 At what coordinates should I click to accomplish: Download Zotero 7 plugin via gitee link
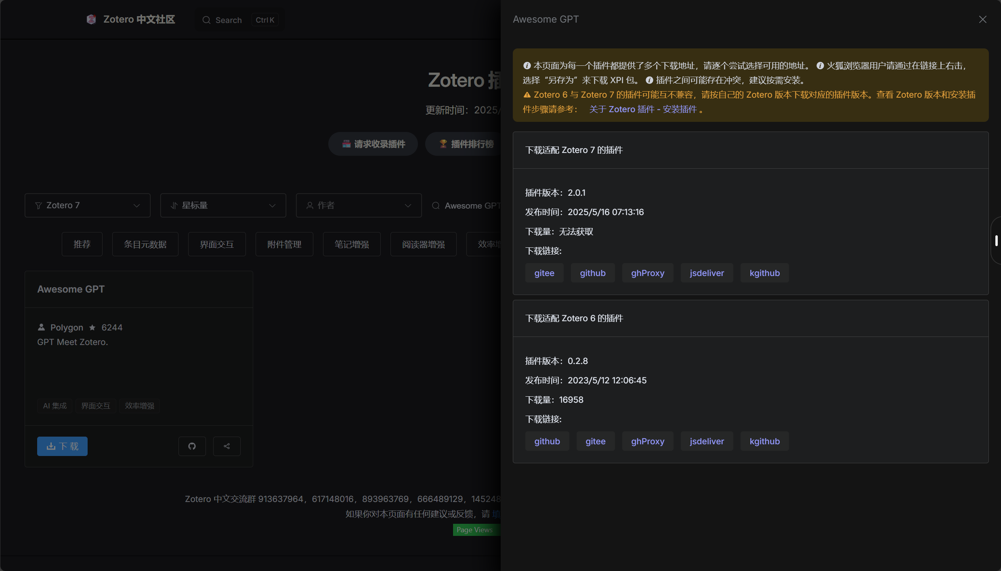pos(544,273)
